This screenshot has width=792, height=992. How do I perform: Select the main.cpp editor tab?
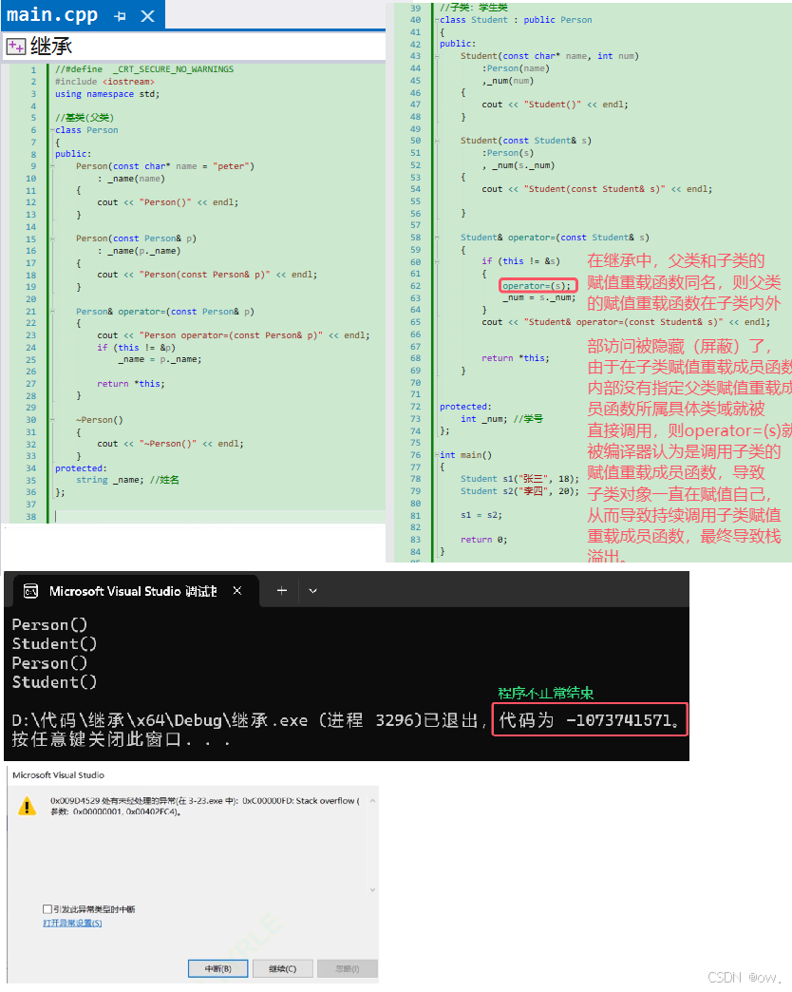[83, 15]
